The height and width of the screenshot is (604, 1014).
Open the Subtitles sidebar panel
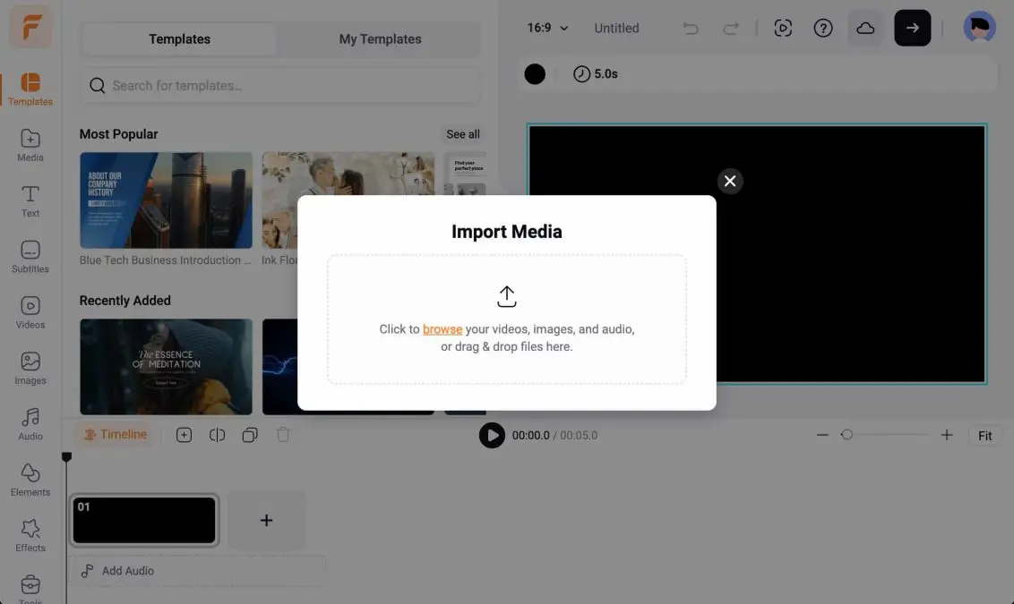(x=30, y=257)
